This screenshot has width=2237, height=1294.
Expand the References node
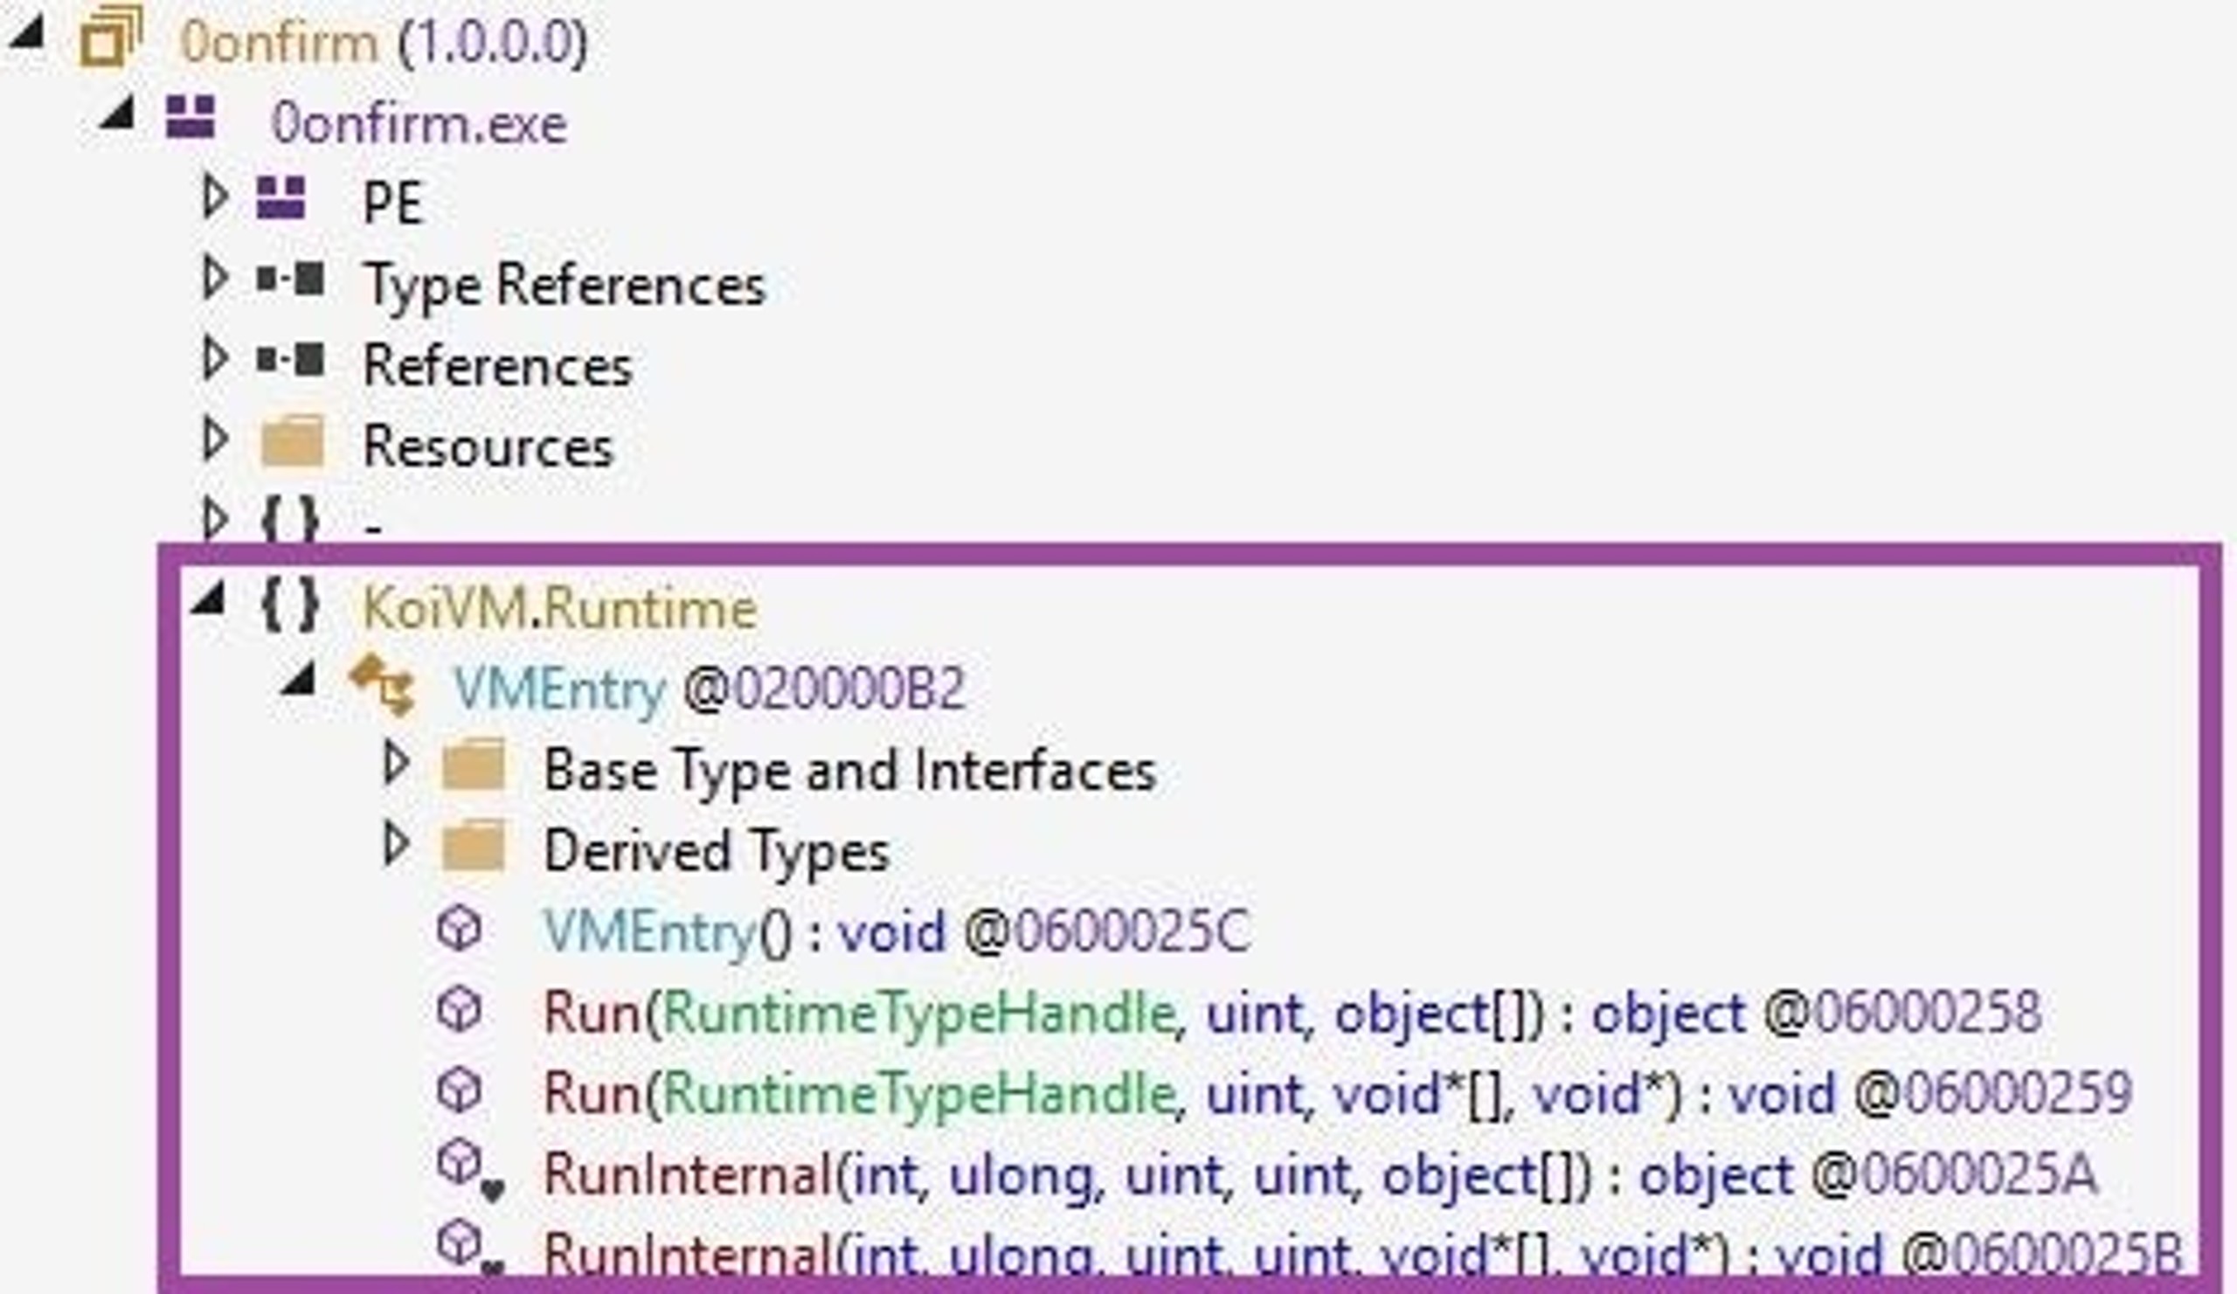214,358
